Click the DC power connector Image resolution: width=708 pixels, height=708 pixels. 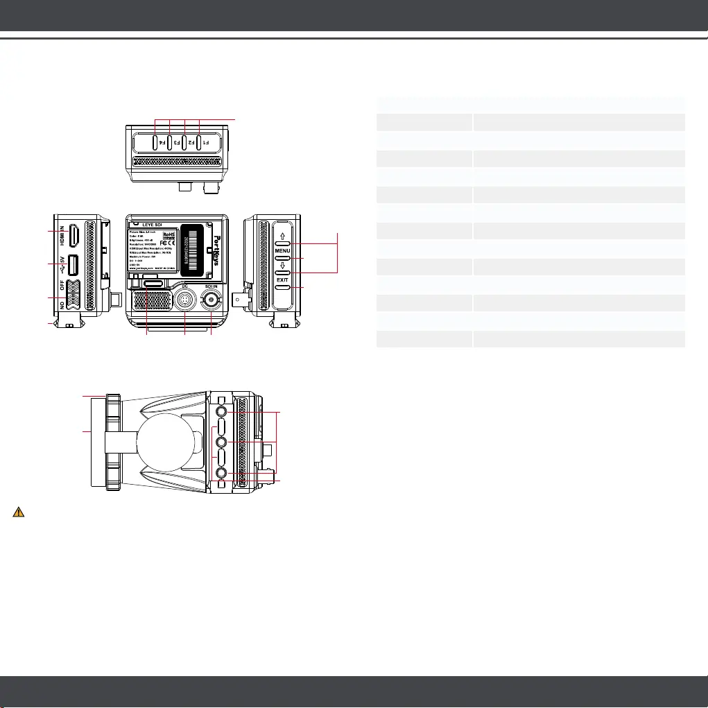coord(186,299)
